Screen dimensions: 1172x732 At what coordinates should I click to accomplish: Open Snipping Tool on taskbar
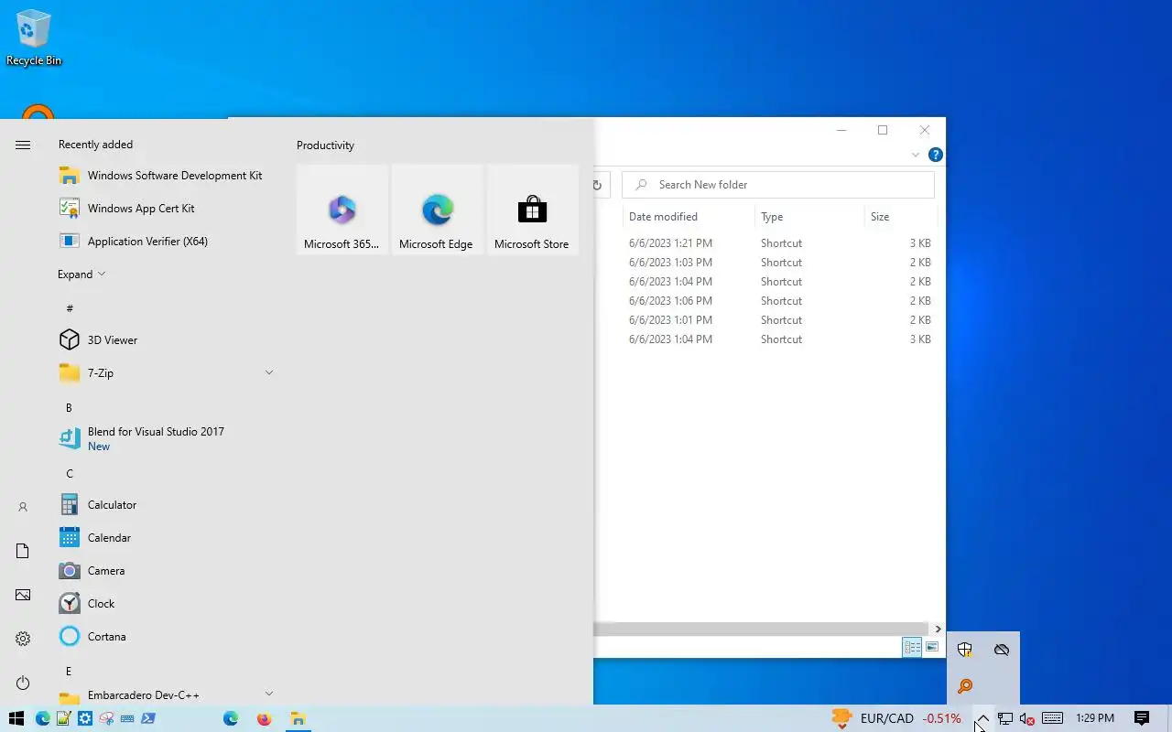pos(106,718)
